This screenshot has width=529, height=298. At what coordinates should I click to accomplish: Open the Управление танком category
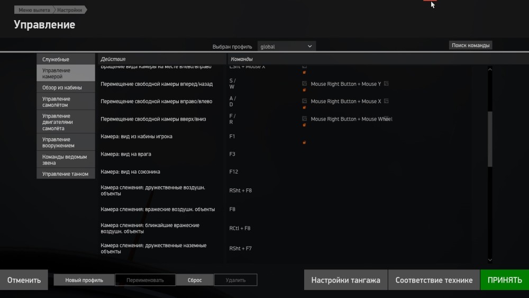pos(66,174)
